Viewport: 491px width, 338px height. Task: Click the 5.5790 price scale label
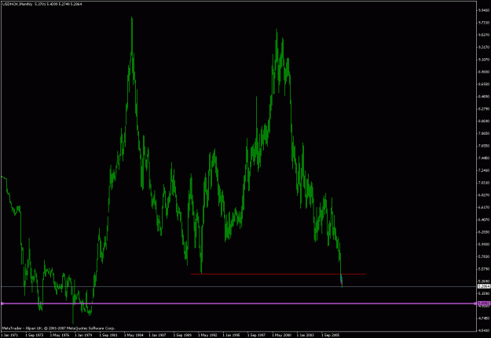pyautogui.click(x=483, y=268)
